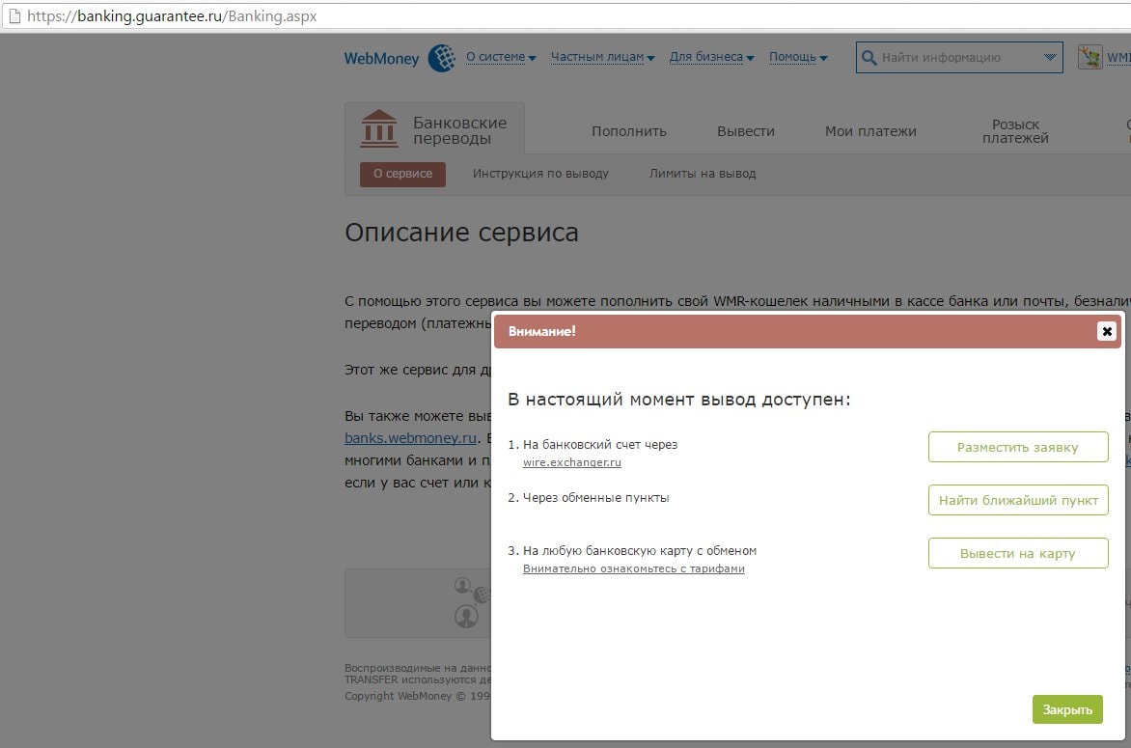Open Лимиты на вывод sub-tab
This screenshot has width=1131, height=748.
pos(703,174)
